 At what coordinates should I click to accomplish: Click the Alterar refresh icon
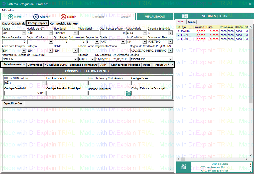point(36,17)
